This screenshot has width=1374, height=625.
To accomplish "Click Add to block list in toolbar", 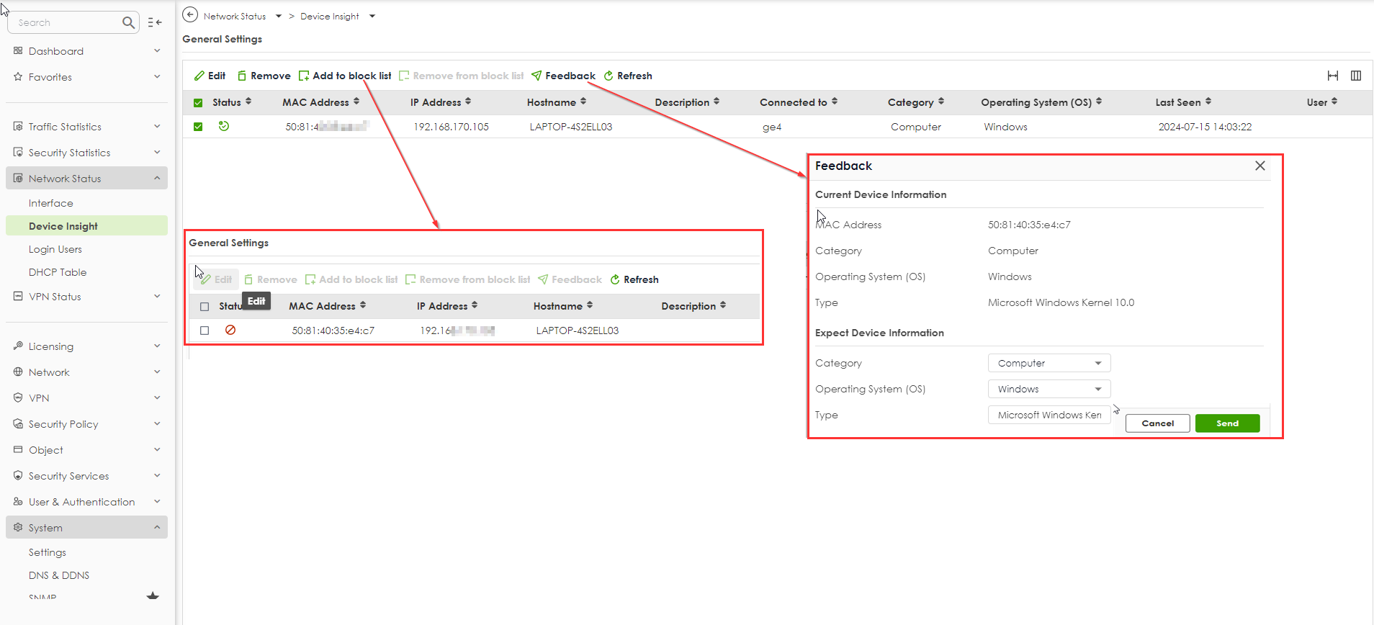I will click(345, 76).
